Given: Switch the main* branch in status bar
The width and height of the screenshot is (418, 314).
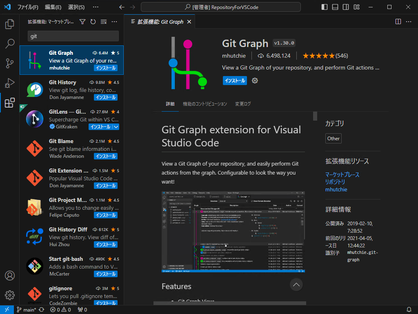Looking at the screenshot, I should [27, 310].
